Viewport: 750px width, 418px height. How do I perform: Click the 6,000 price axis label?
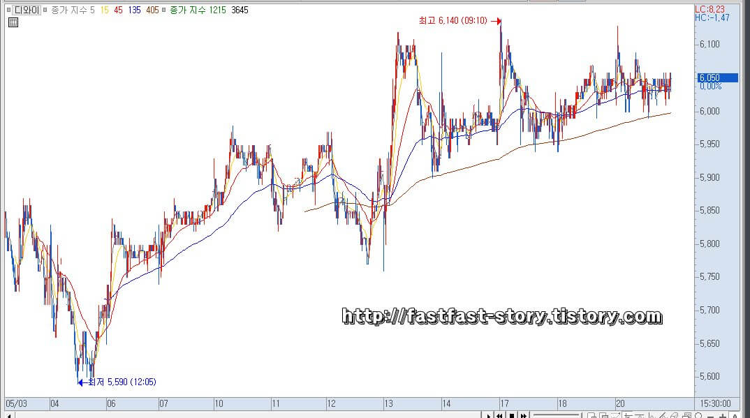[x=709, y=111]
